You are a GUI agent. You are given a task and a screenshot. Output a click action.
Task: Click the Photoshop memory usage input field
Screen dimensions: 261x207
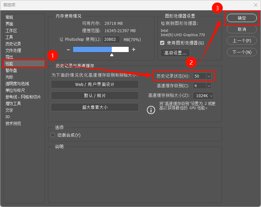[111, 39]
